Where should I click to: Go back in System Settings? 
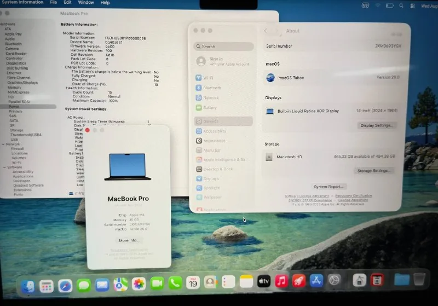tap(266, 31)
